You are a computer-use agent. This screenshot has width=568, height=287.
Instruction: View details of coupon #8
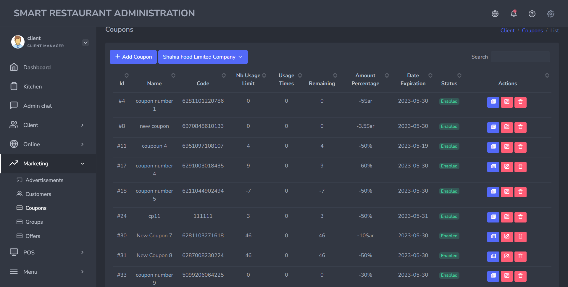493,127
